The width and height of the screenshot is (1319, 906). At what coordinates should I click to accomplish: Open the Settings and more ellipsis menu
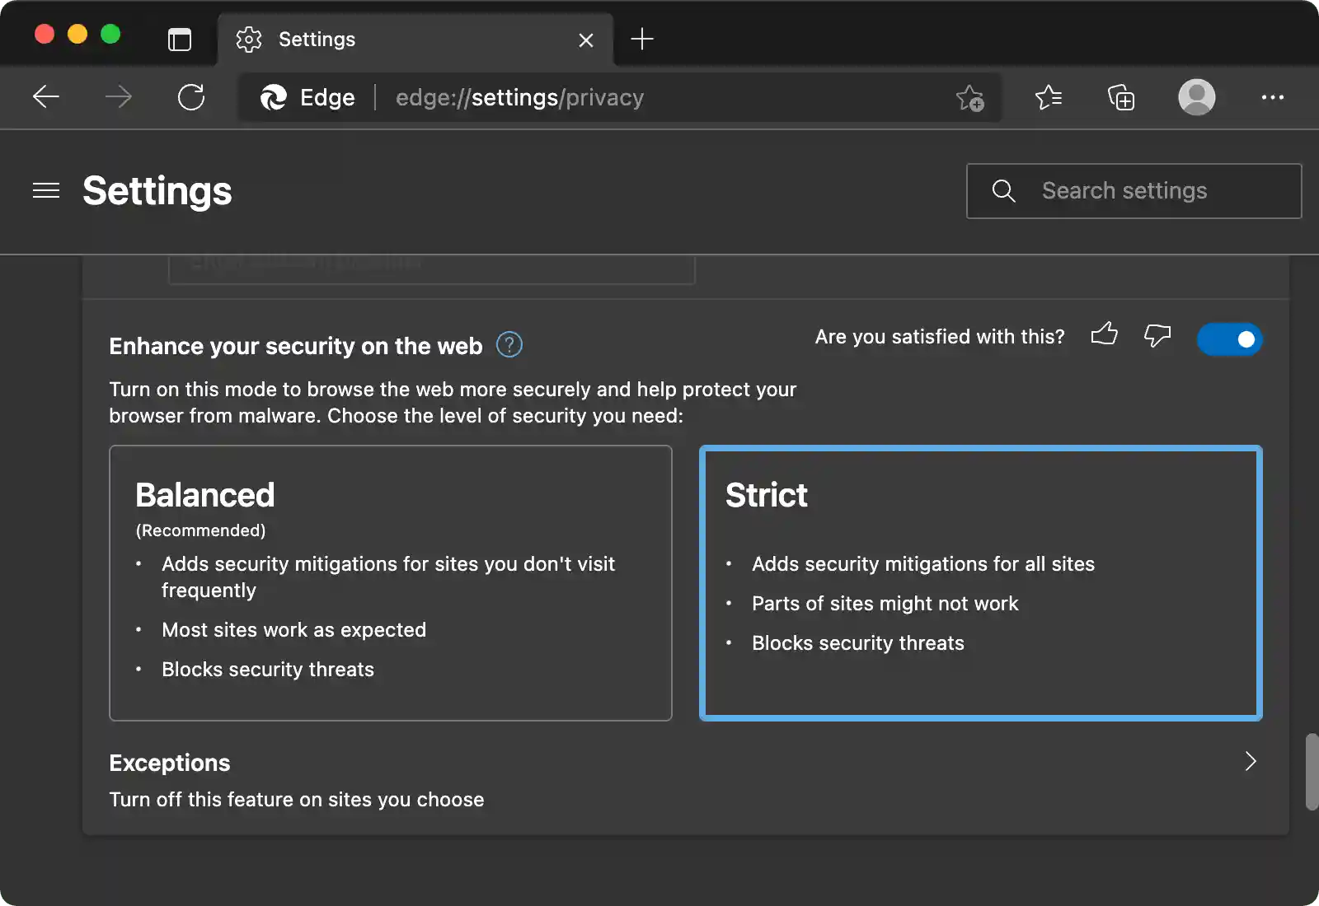pyautogui.click(x=1273, y=97)
